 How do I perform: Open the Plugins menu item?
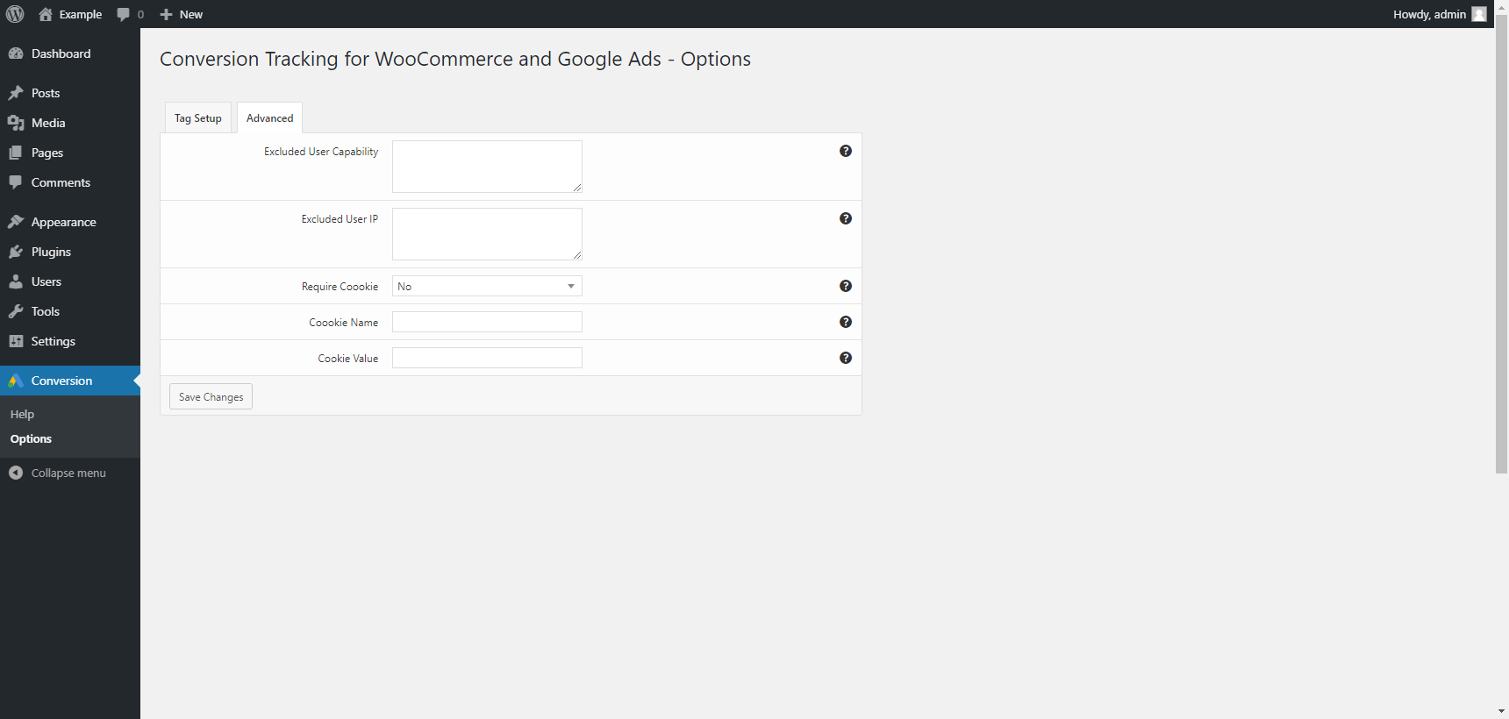point(70,252)
